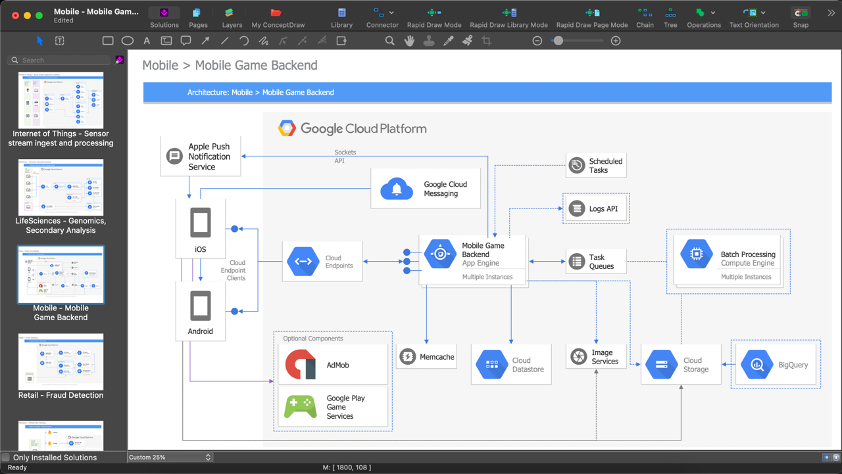842x474 pixels.
Task: Open the zoom level dropdown showing Custom 25%
Action: 170,457
